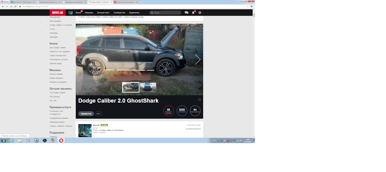Click the Сохранить в Альбом link

pos(86,26)
